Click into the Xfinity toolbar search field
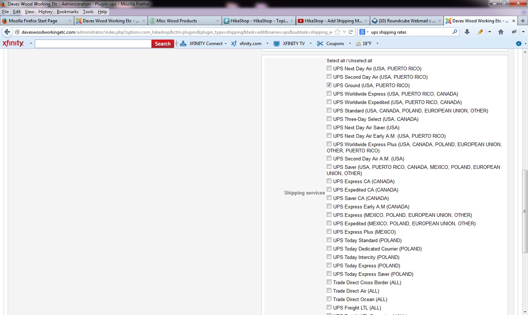The height and width of the screenshot is (315, 528). click(x=93, y=44)
